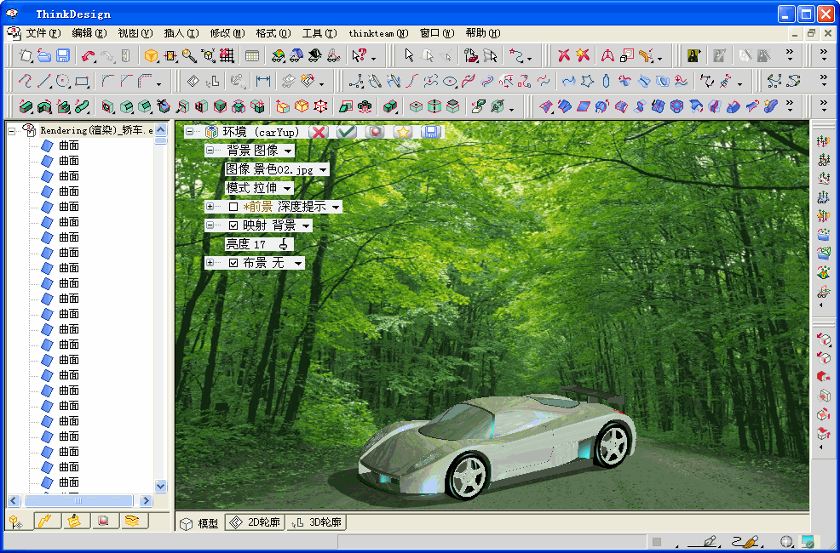Save the file with the floppy disk icon
Image resolution: width=840 pixels, height=553 pixels.
point(63,55)
